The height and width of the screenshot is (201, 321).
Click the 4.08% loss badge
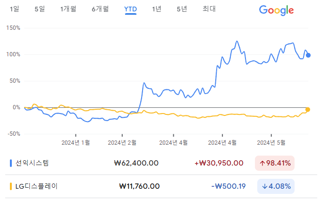[x=276, y=186]
